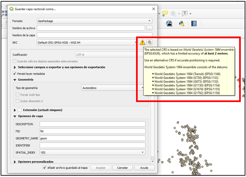Uncheck Añadir archivo guardado al mapa

(x=45, y=168)
